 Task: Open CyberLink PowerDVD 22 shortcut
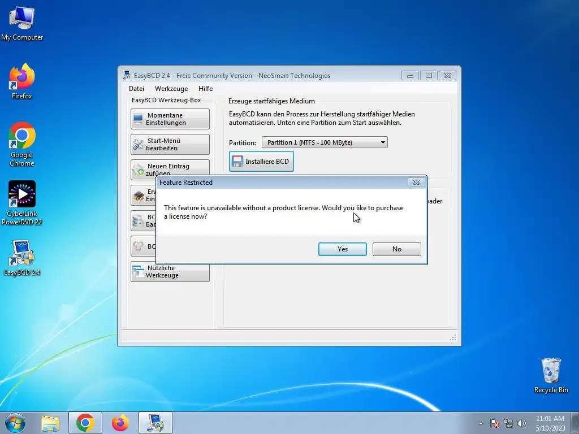(22, 203)
